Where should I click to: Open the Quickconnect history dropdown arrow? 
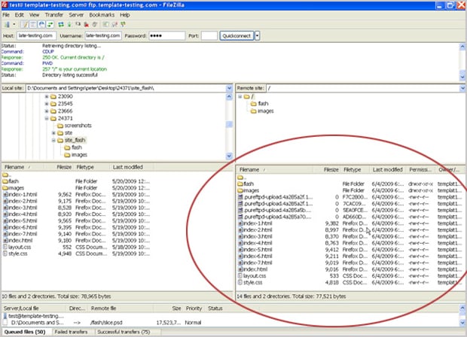pyautogui.click(x=257, y=35)
